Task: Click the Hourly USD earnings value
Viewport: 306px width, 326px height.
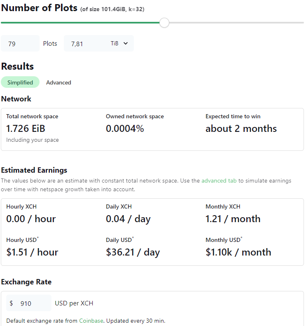Action: tap(32, 252)
